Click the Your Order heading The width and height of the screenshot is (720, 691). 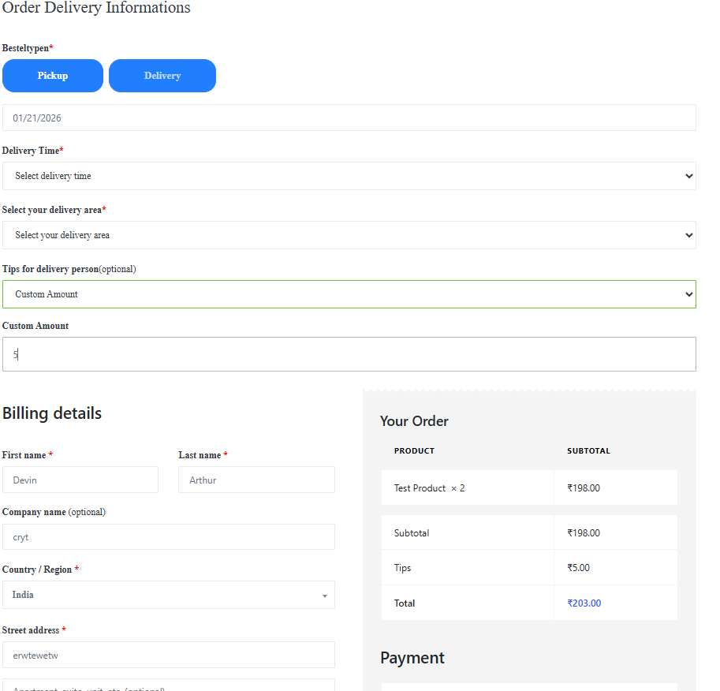414,421
